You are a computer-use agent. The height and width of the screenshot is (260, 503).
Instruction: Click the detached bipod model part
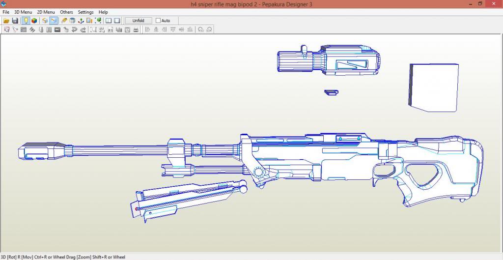(189, 201)
